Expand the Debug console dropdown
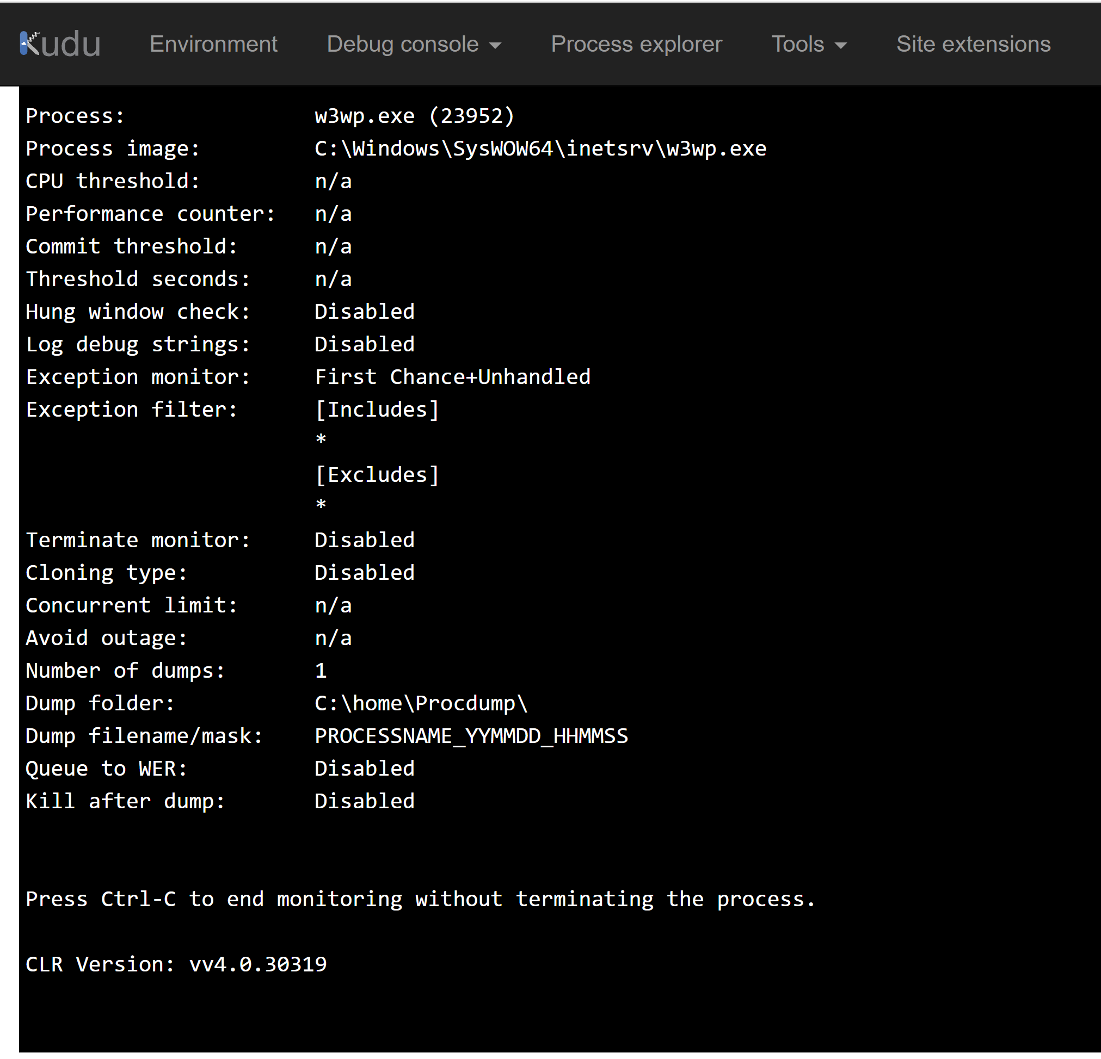The image size is (1101, 1059). tap(402, 44)
